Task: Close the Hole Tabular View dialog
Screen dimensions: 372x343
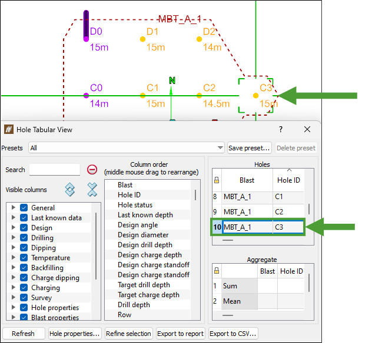Action: [307, 129]
